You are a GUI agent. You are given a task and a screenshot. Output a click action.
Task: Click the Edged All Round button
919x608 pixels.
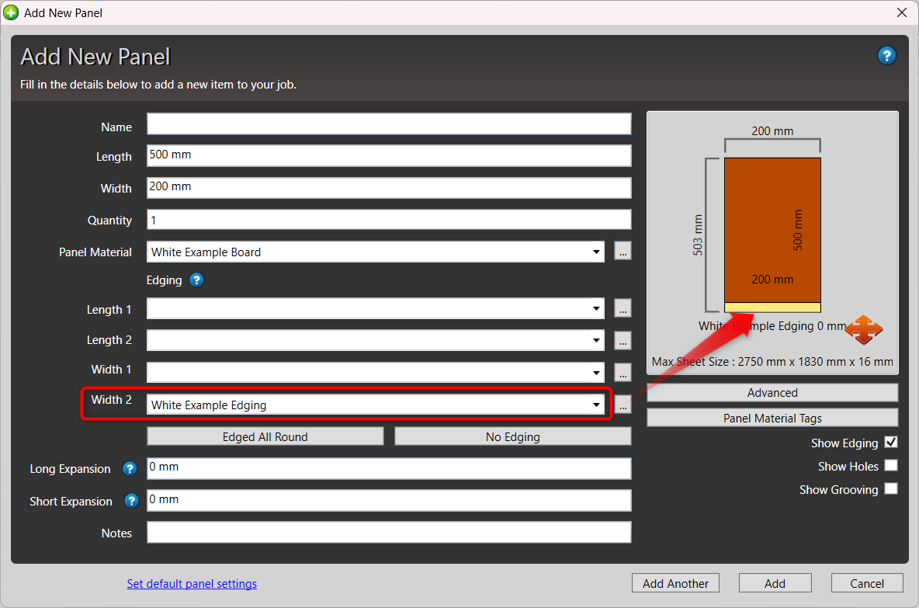[x=265, y=436]
